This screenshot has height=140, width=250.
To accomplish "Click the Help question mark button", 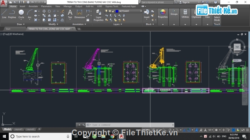I will (216, 2).
